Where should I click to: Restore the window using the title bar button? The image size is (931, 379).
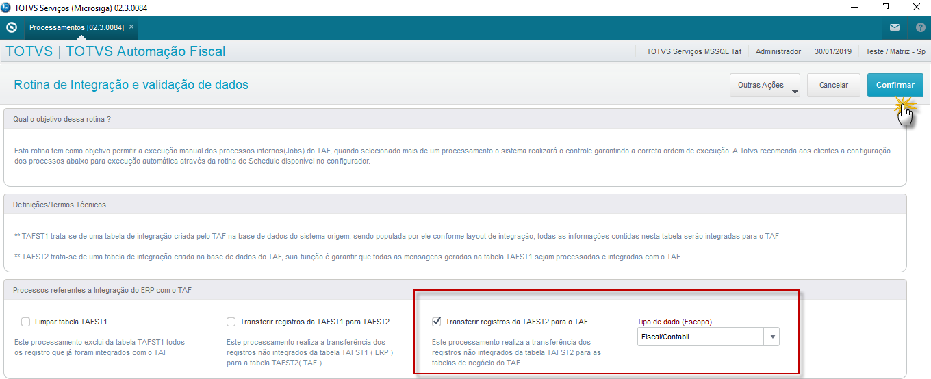[x=885, y=8]
